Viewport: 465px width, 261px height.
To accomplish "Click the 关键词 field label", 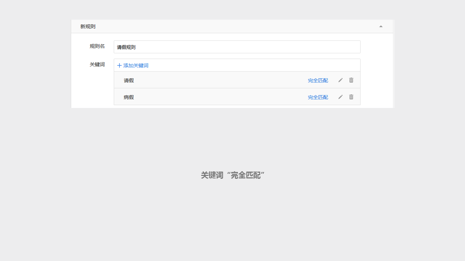I will pos(97,64).
